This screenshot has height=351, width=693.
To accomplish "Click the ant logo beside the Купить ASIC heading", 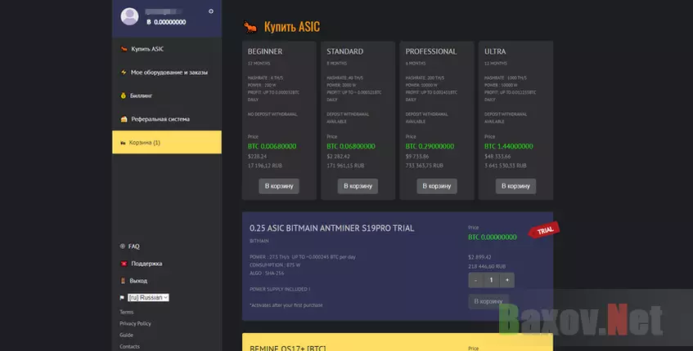I will (x=250, y=27).
